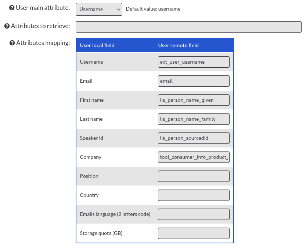This screenshot has width=306, height=247.
Task: Click the 'User remote field' column header
Action: (194, 45)
